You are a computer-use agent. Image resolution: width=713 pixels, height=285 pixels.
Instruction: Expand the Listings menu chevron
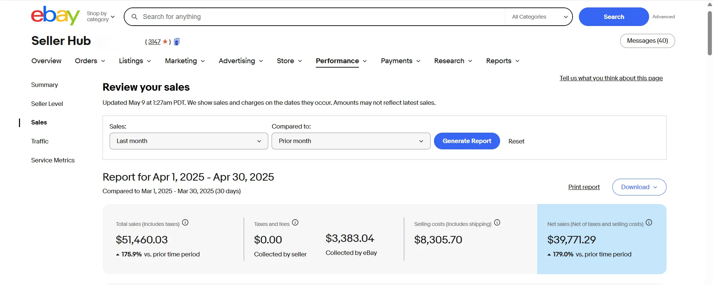tap(149, 61)
